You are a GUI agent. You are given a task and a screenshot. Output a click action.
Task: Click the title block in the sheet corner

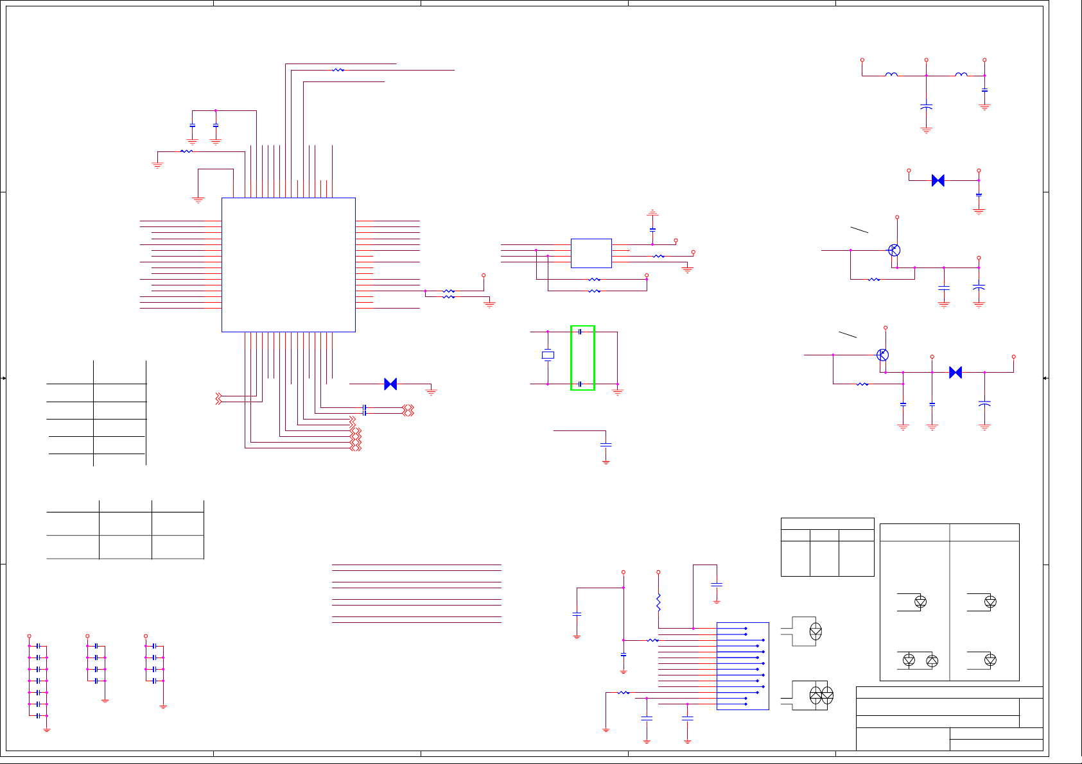tap(950, 718)
